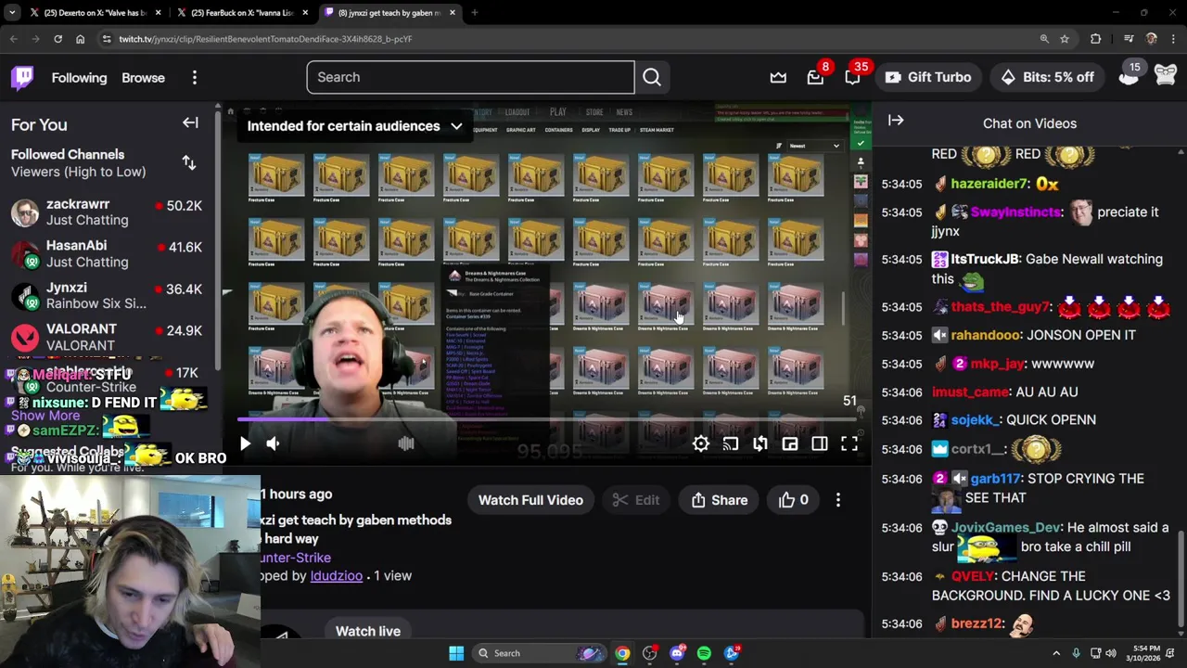Toggle picture-in-picture mini player
This screenshot has width=1187, height=668.
[x=790, y=444]
